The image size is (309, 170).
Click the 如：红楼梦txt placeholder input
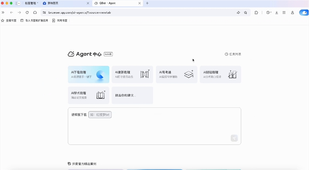point(100,115)
